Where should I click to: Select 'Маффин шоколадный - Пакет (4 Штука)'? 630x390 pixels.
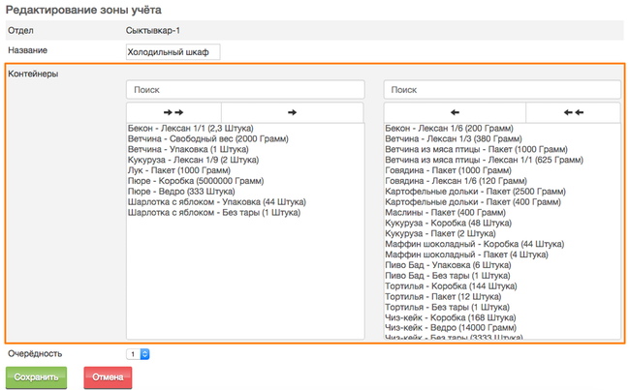[467, 255]
